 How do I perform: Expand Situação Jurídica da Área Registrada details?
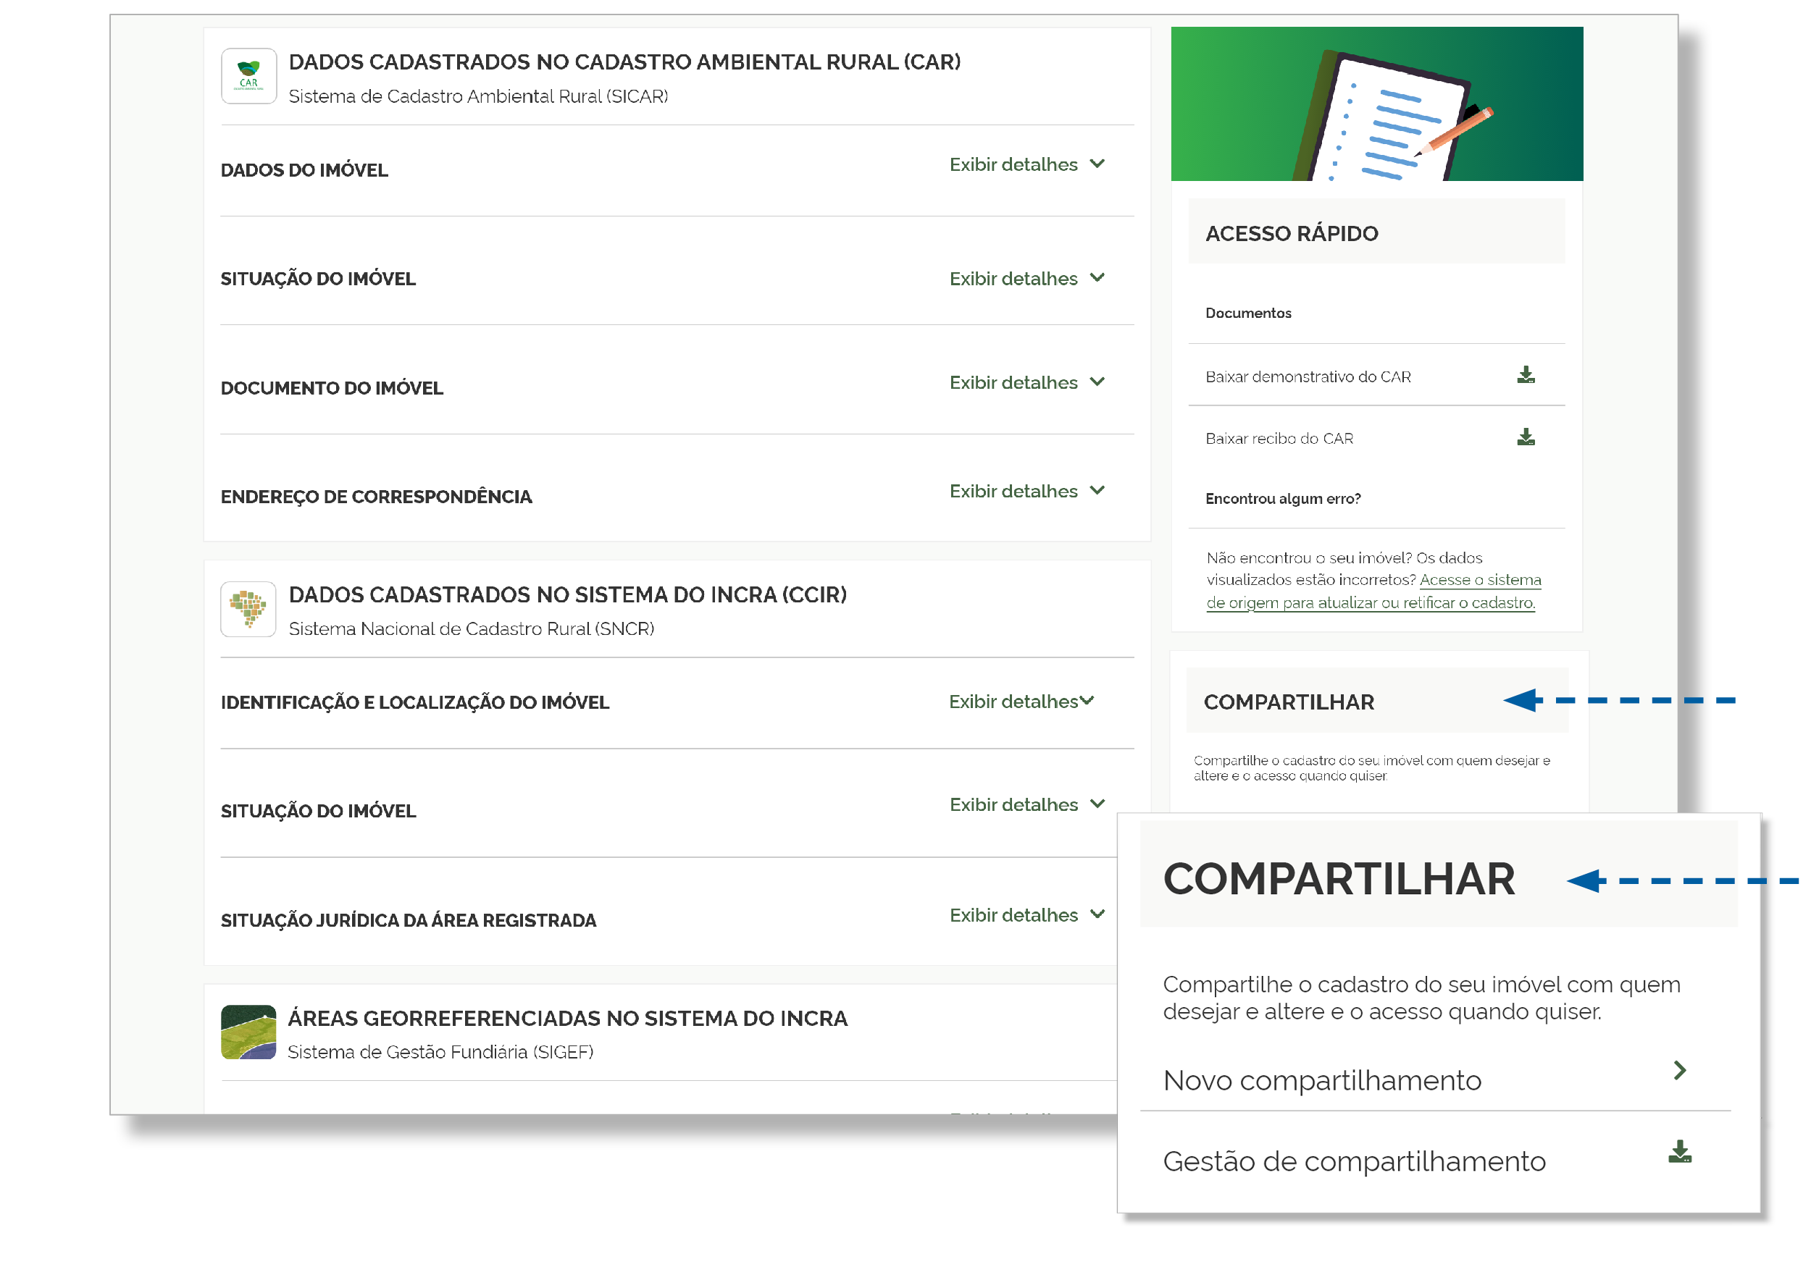click(1027, 915)
